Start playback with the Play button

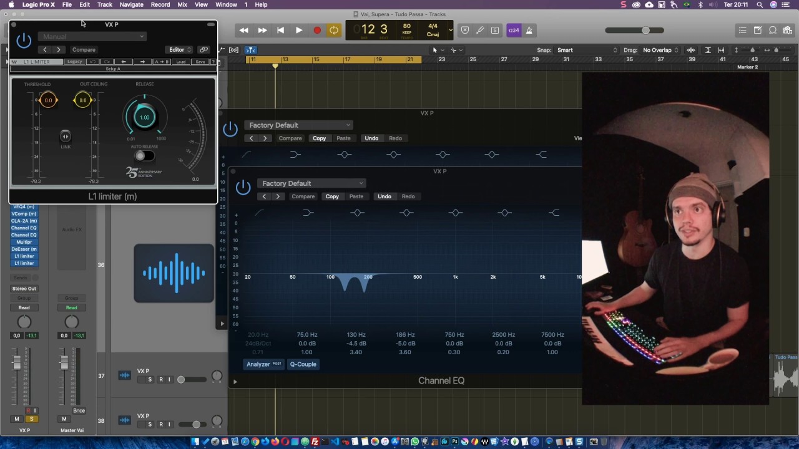pyautogui.click(x=298, y=30)
